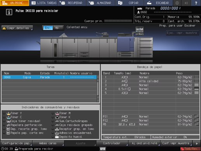The height and width of the screenshot is (151, 201).
Task: Click the Adhesivo encuadernad. indicator icon
Action: [57, 133]
